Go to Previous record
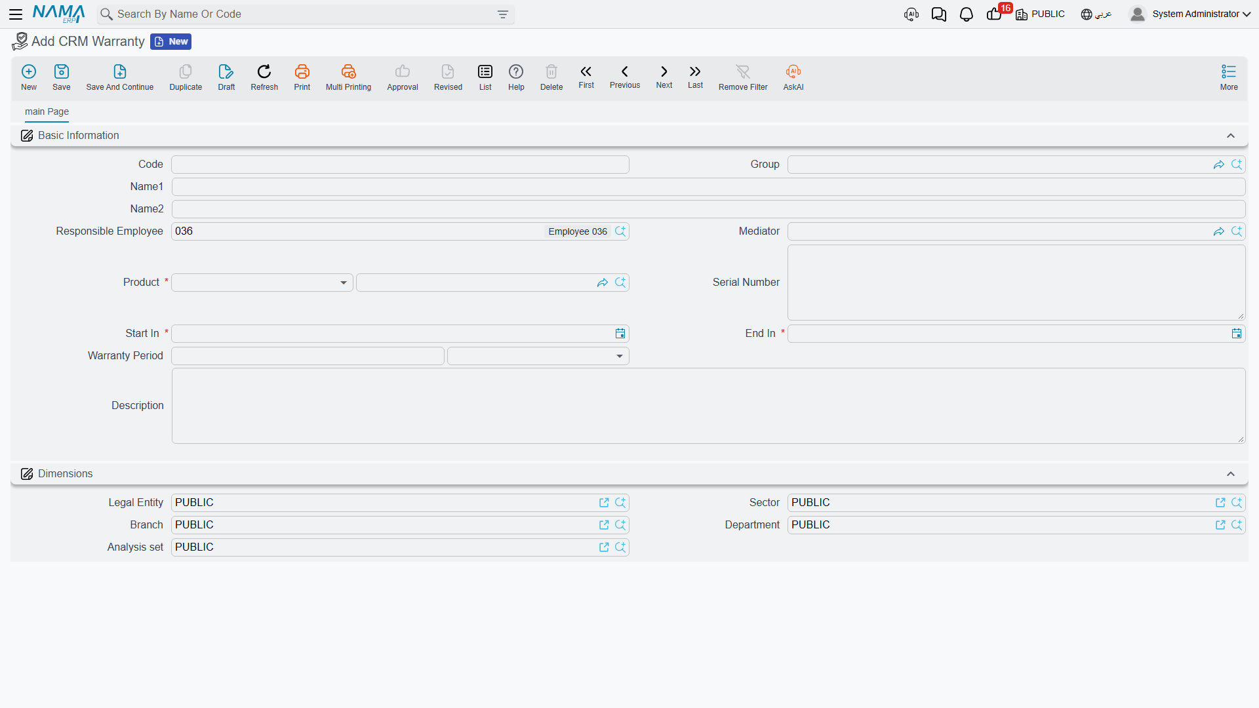1259x708 pixels. (625, 77)
